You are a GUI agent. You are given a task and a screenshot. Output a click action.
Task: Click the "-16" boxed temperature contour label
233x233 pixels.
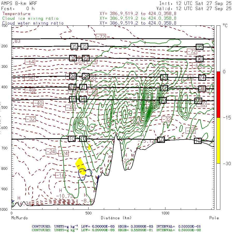pos(60,175)
